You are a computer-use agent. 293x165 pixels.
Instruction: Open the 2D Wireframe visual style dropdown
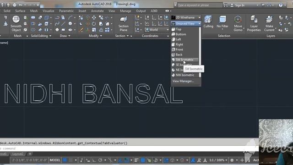point(186,17)
